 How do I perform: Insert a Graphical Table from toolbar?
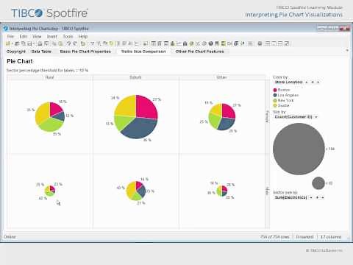click(166, 43)
